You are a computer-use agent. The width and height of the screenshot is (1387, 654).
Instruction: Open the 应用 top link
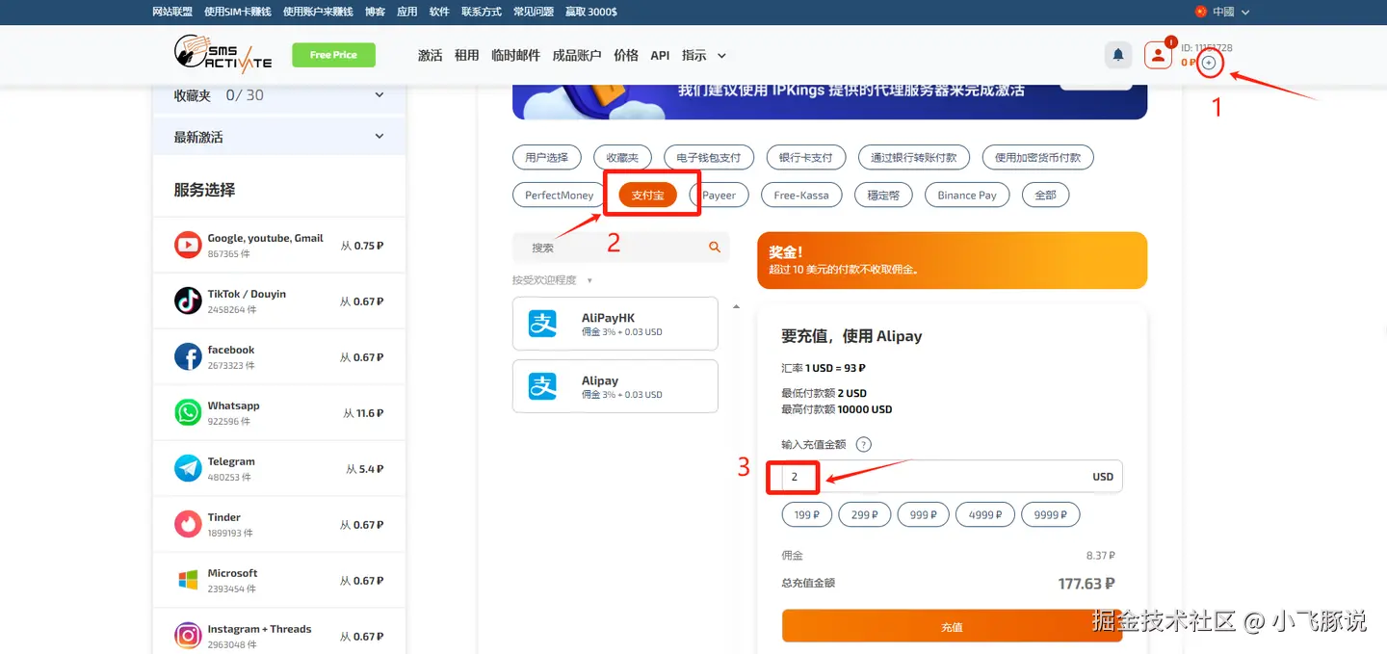coord(407,12)
